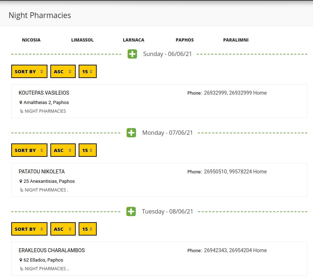
Task: Open the 15 per-page dropdown under Monday
Action: coord(87,150)
